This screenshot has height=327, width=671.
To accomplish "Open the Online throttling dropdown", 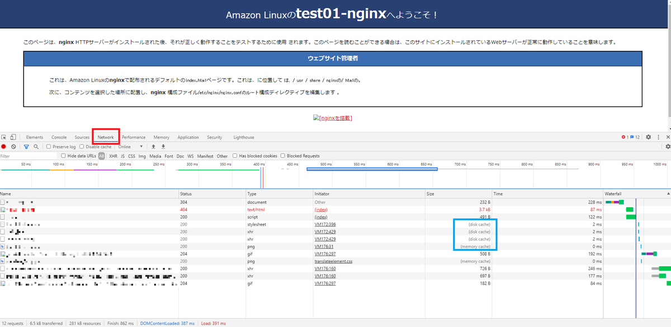I will [129, 147].
